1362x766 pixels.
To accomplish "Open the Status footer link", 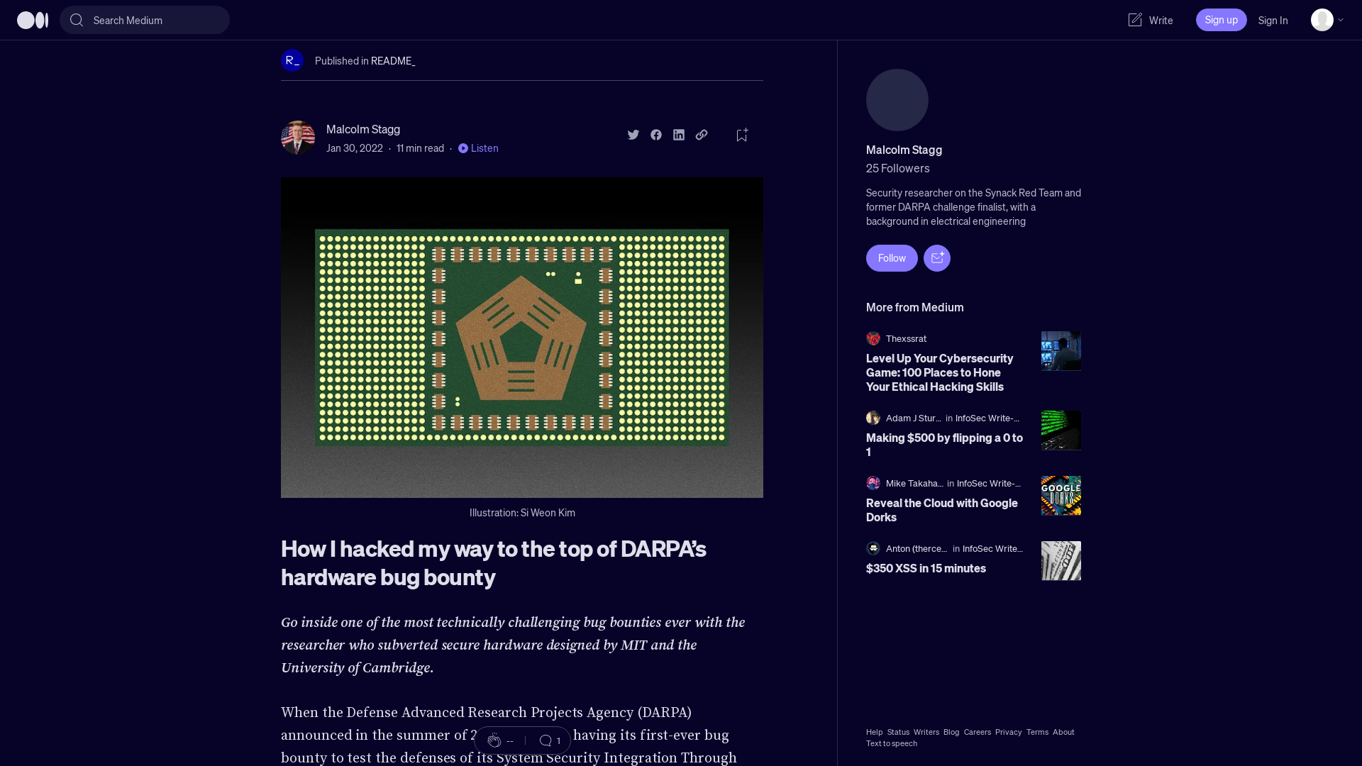I will [898, 732].
